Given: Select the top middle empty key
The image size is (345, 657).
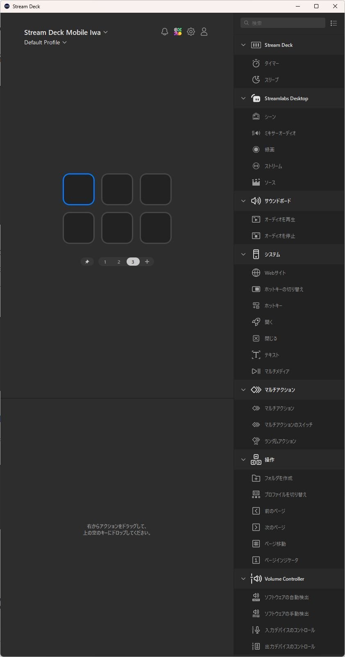Looking at the screenshot, I should tap(117, 189).
